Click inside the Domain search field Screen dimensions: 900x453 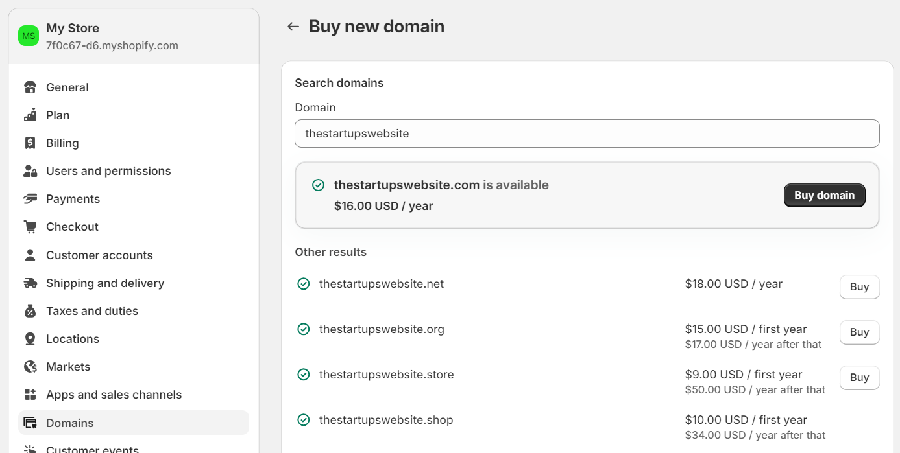(587, 134)
